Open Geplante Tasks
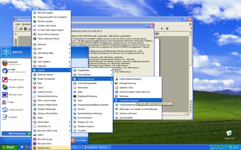This screenshot has width=241, height=150. coord(138,88)
